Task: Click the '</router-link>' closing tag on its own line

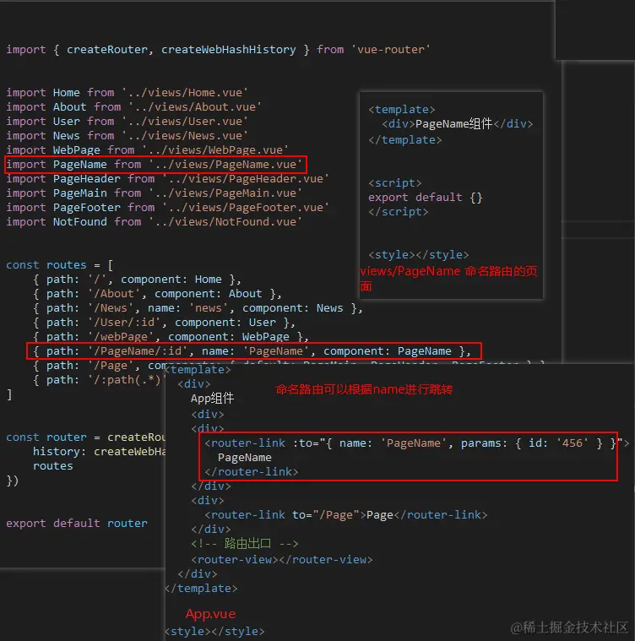Action: (252, 472)
